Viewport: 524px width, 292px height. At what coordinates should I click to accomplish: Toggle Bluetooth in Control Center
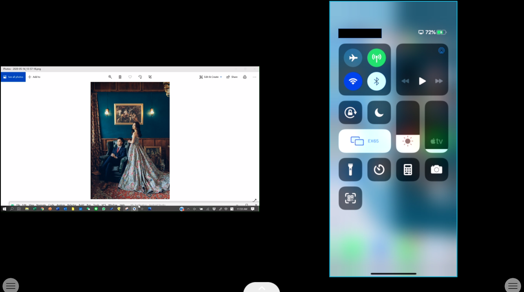[376, 81]
